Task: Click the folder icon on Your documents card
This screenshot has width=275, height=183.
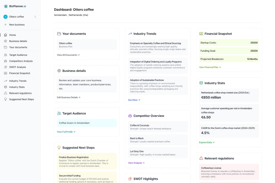Action: point(59,34)
